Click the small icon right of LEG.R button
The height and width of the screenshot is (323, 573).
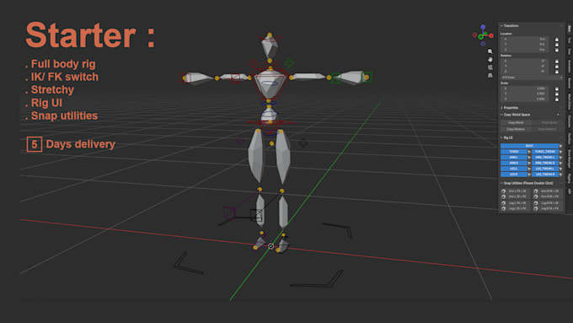tap(529, 175)
